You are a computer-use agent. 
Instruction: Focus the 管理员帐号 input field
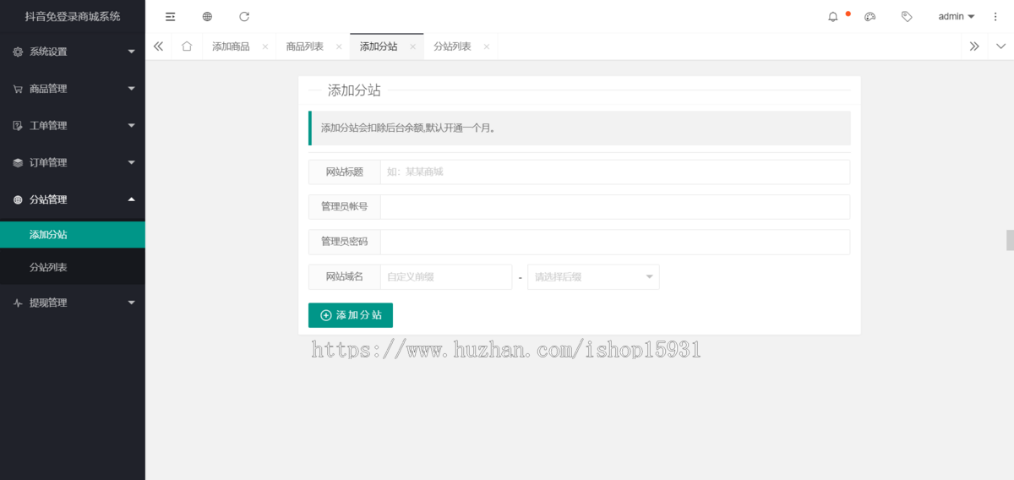coord(615,207)
